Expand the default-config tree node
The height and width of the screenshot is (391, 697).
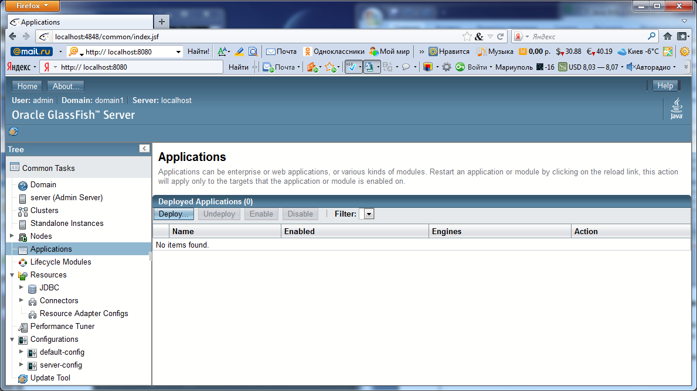coord(21,352)
